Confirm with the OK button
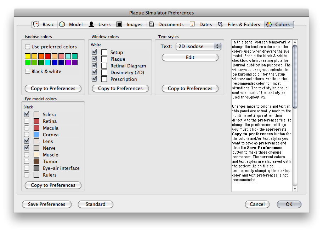Screen dimensions: 323x232 [289, 204]
